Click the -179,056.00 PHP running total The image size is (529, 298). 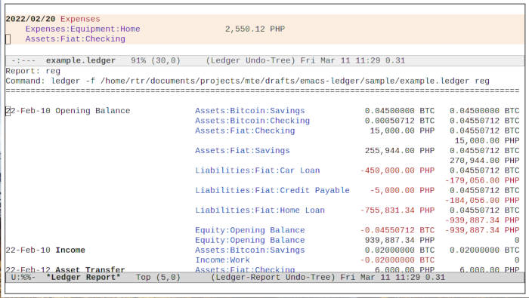tap(482, 180)
